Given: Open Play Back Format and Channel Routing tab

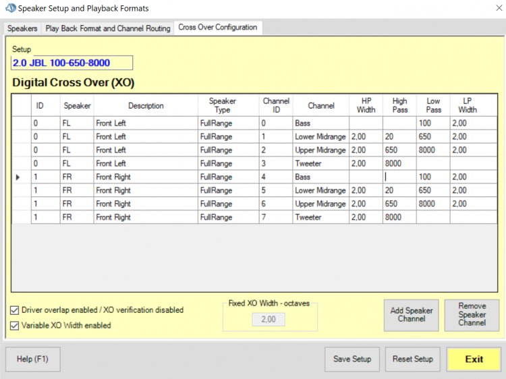Looking at the screenshot, I should (x=107, y=28).
